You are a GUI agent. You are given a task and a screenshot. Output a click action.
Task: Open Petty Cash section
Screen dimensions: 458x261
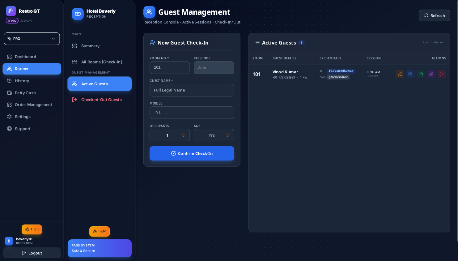point(32,93)
